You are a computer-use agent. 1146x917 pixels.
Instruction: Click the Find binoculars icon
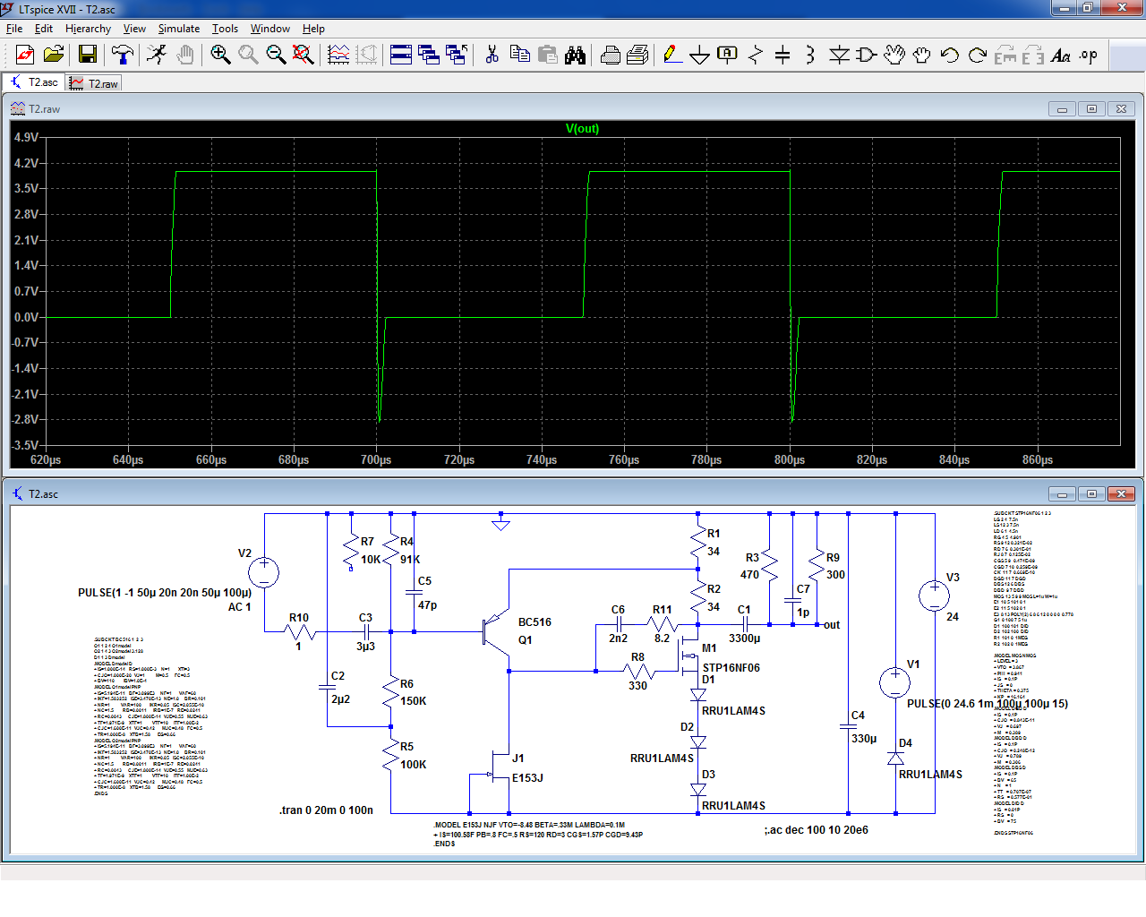click(575, 55)
